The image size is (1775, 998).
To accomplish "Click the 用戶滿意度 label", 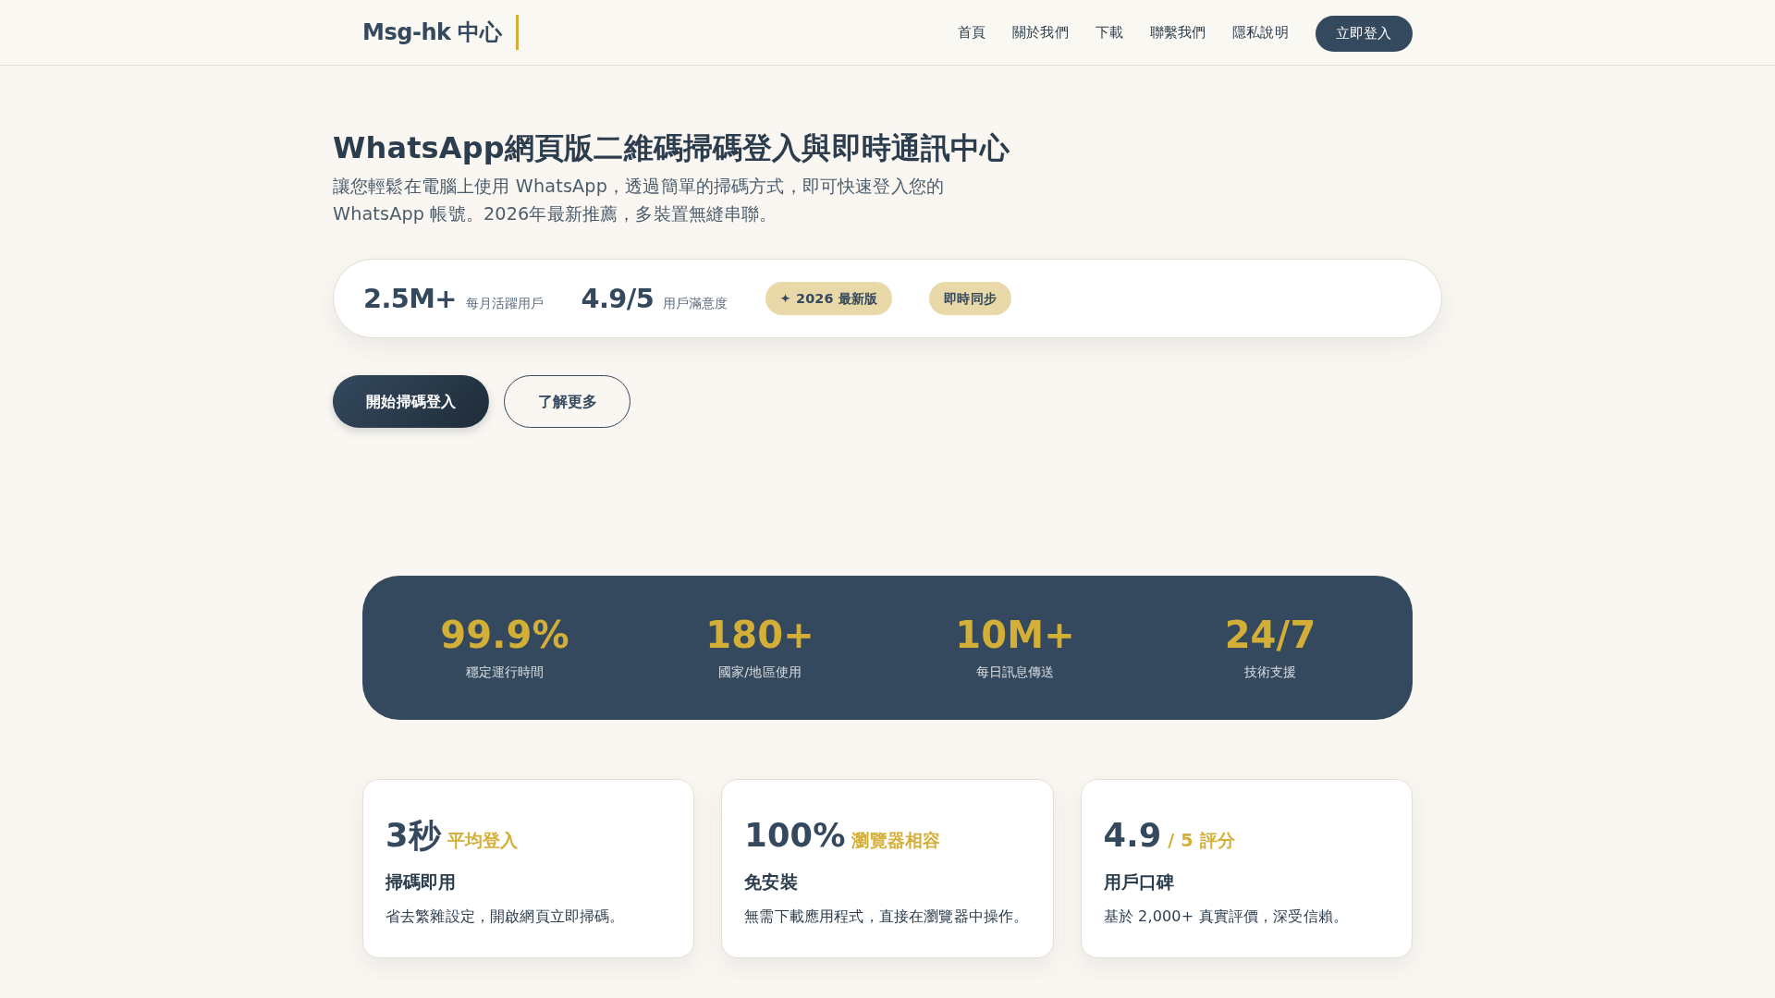I will tap(695, 303).
